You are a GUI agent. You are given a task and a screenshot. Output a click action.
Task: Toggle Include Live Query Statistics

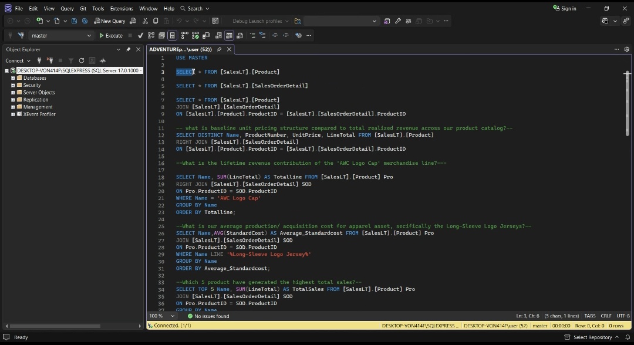click(195, 36)
